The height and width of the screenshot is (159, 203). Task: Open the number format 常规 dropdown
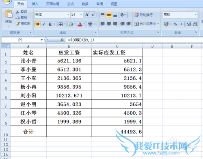pyautogui.click(x=196, y=15)
